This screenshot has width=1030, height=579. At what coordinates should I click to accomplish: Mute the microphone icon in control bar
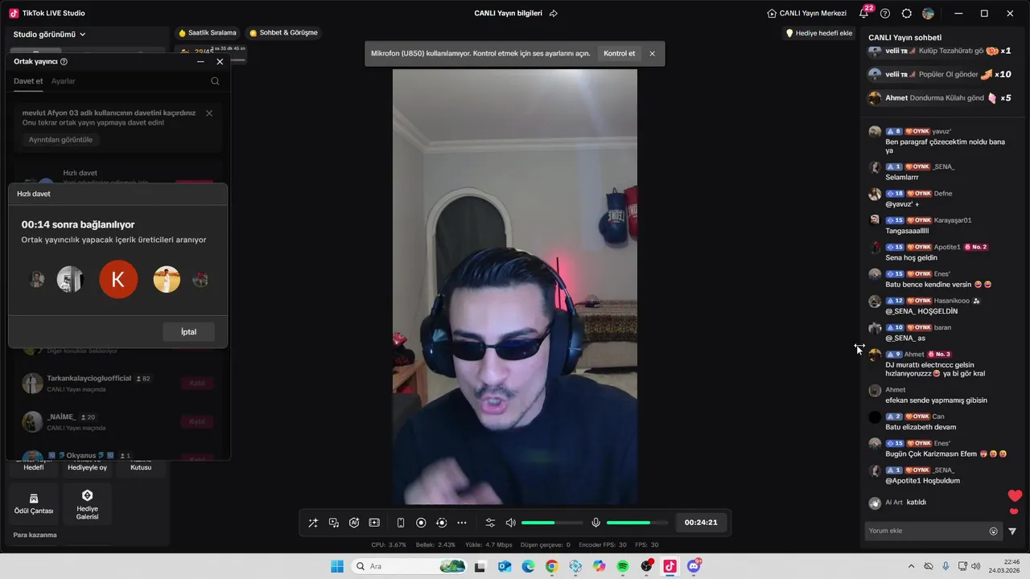click(x=595, y=523)
